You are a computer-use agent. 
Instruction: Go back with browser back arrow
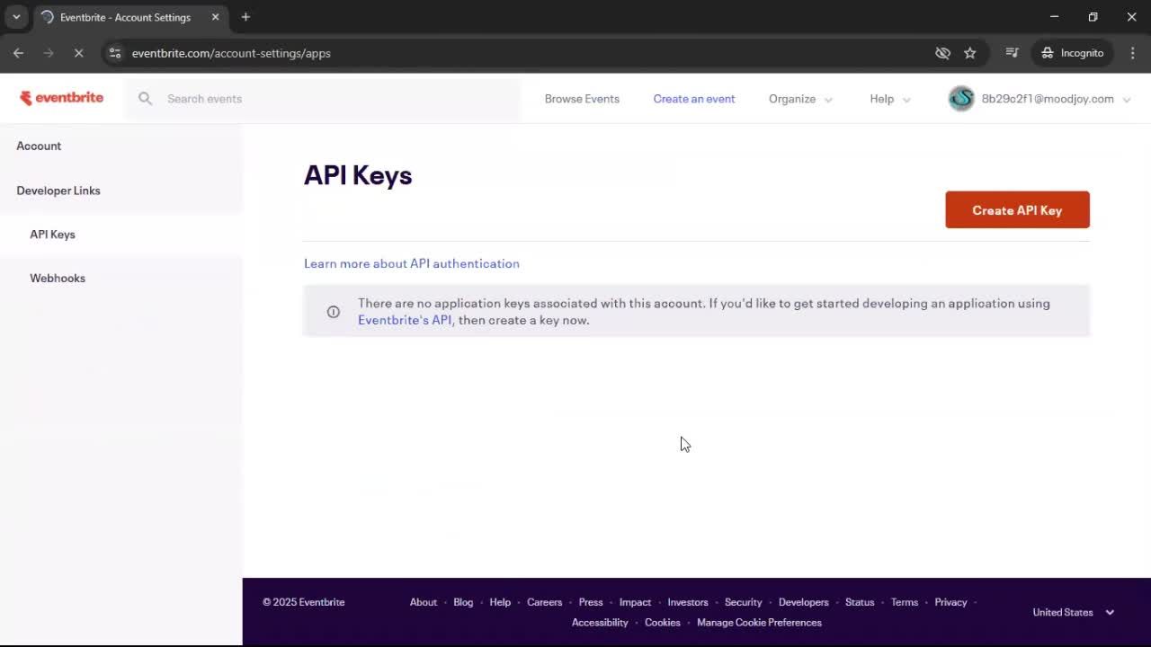pyautogui.click(x=18, y=53)
